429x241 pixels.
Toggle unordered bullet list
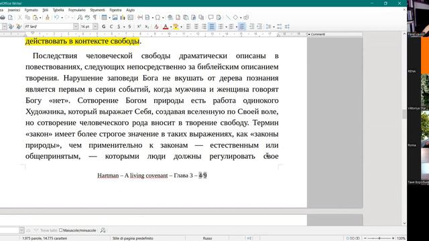click(221, 27)
